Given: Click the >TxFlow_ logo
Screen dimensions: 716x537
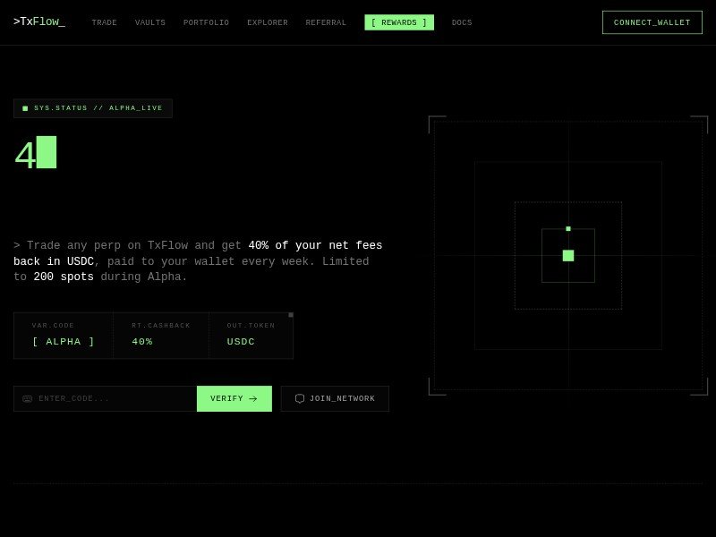Looking at the screenshot, I should 39,21.
